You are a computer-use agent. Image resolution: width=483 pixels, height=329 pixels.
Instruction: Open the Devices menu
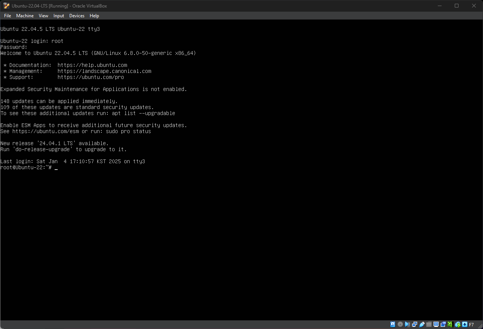(x=77, y=16)
